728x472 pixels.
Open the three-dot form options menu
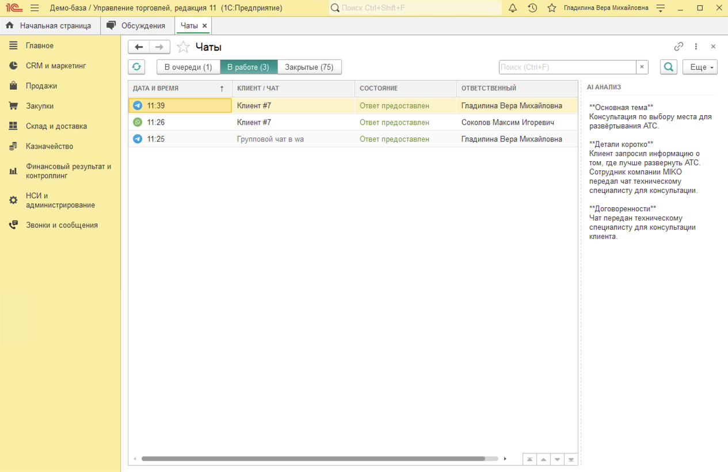(x=696, y=47)
